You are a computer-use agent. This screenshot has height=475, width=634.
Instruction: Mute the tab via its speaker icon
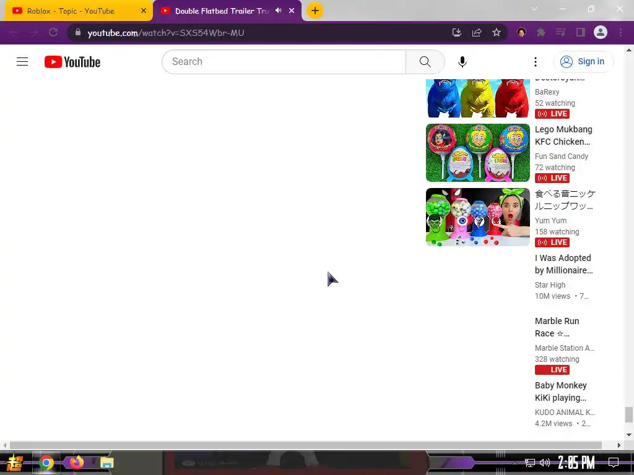[x=279, y=11]
